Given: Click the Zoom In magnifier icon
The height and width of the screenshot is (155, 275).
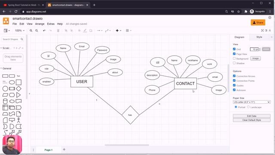Looking at the screenshot, I should point(31,31).
